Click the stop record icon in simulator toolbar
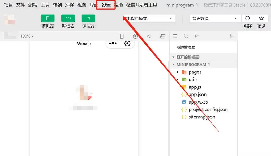The image size is (271, 156). 135,36
